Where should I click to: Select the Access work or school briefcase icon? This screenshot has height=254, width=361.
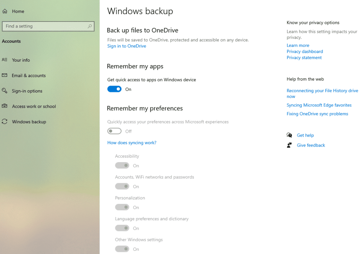[5, 106]
